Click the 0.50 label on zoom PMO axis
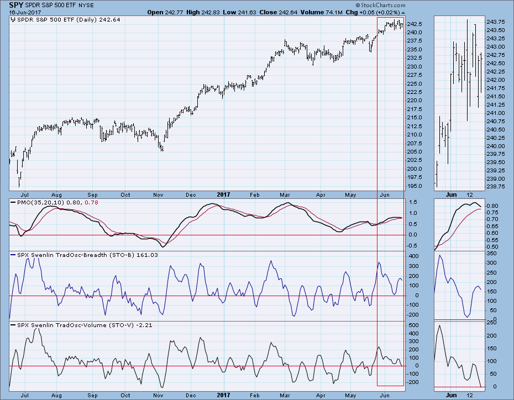 tap(492, 247)
